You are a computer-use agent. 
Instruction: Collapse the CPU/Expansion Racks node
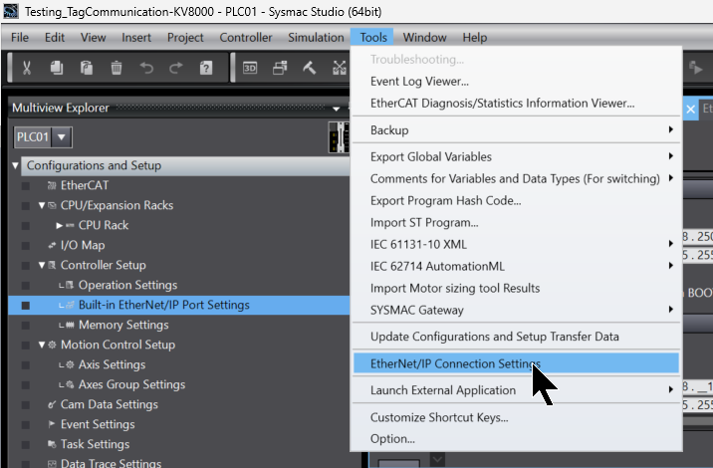point(42,205)
